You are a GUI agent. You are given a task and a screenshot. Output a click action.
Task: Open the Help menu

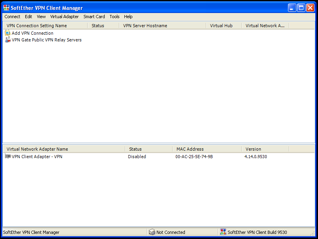point(128,17)
